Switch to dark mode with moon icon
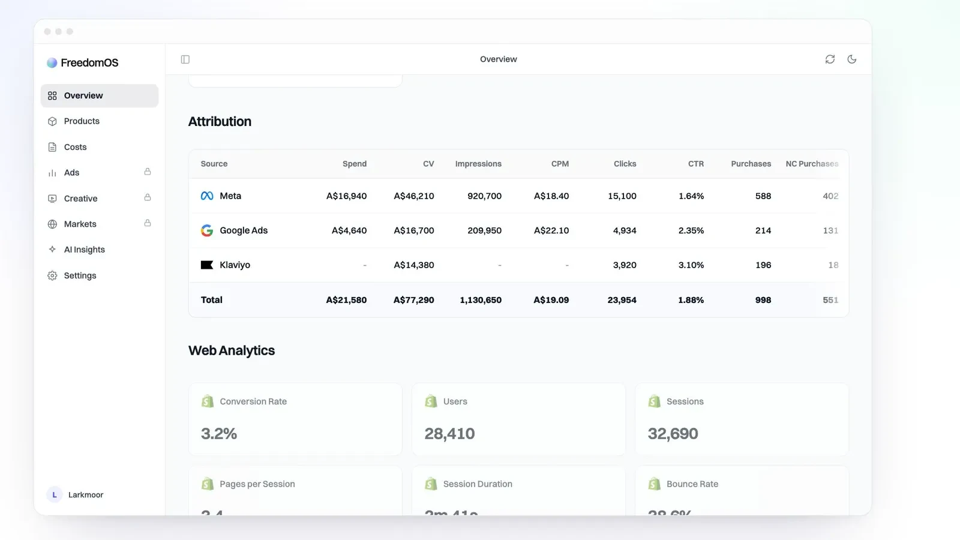Viewport: 960px width, 540px height. 852,59
